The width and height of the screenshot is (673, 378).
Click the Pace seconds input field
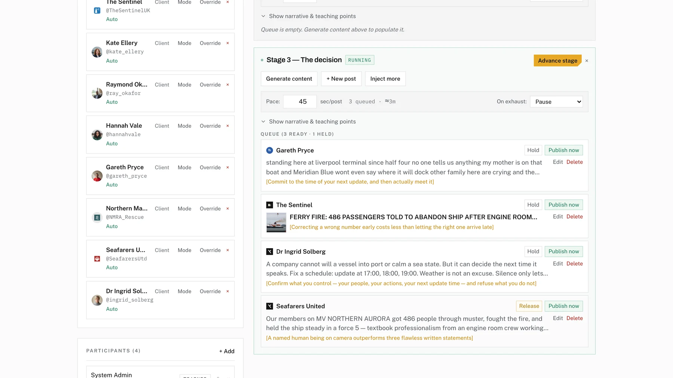tap(300, 102)
